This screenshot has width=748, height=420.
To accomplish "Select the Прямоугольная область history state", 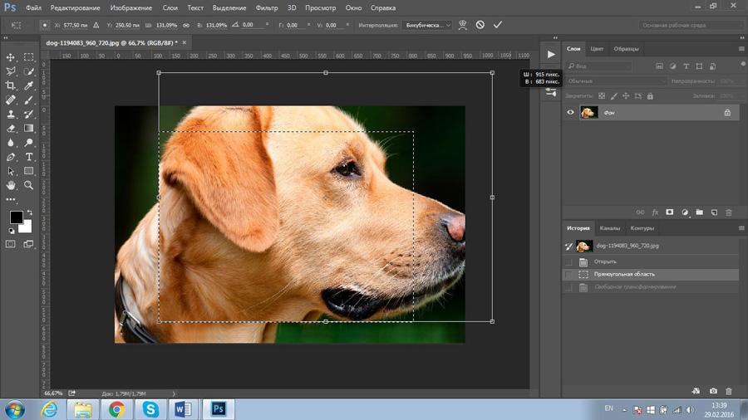I will point(623,274).
